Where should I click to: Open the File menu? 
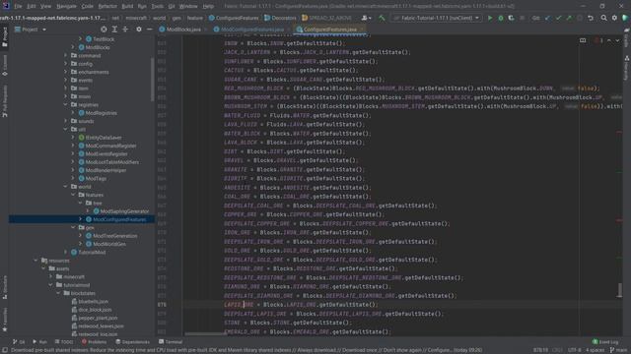click(x=18, y=6)
